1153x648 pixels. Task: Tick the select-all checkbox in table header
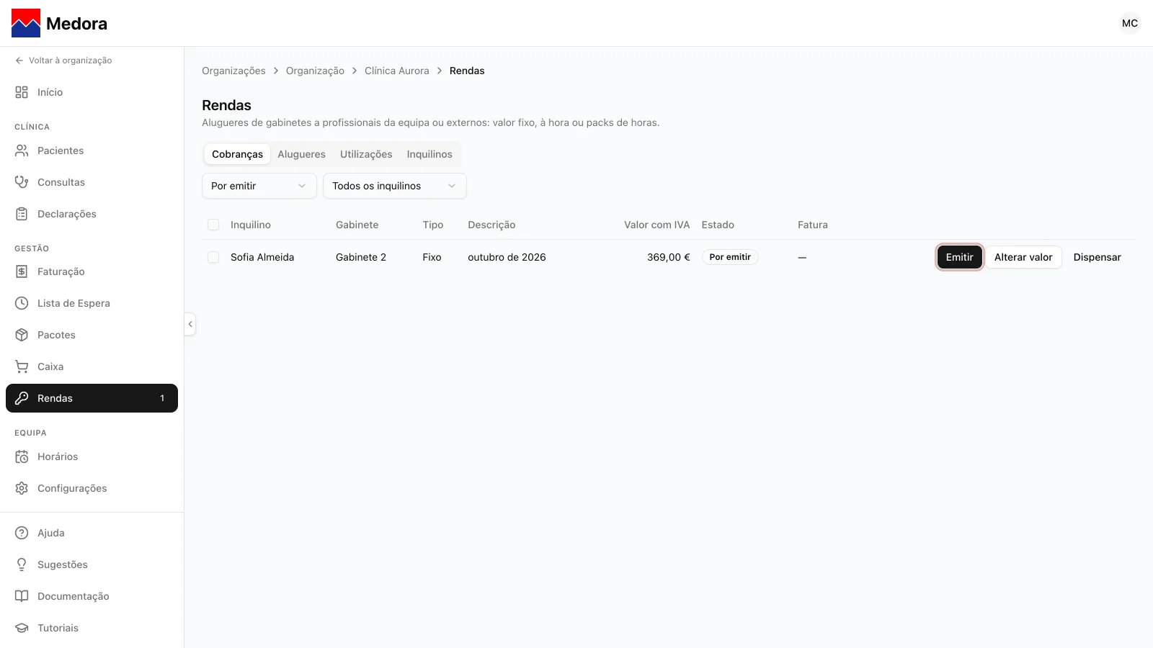tap(213, 225)
